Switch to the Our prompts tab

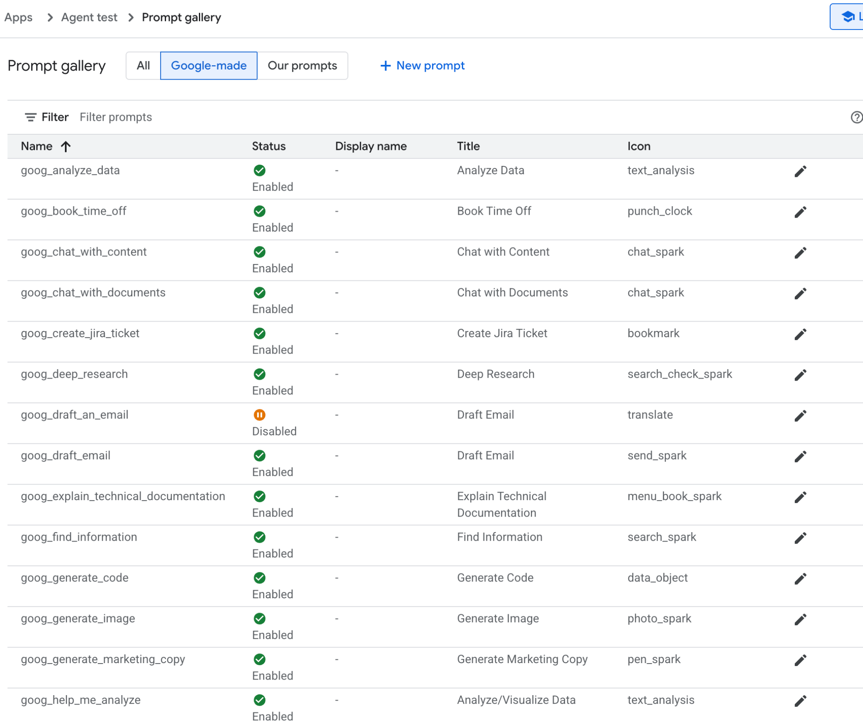[x=303, y=66]
